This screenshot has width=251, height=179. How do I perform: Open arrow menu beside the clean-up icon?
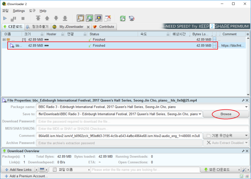click(x=46, y=170)
